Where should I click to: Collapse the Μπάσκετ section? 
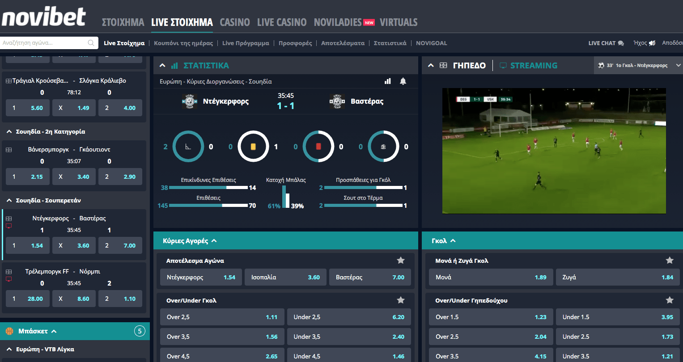point(54,331)
